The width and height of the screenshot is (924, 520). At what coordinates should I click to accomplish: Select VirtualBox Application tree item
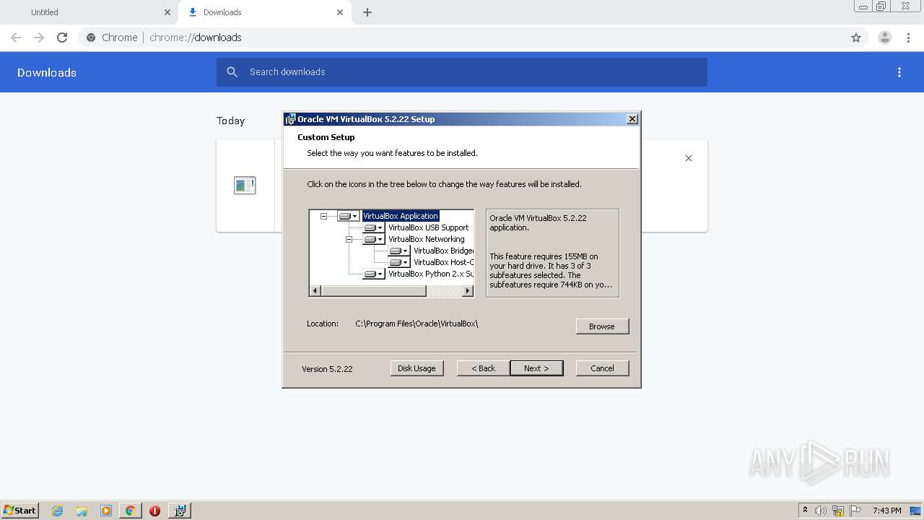pos(401,216)
